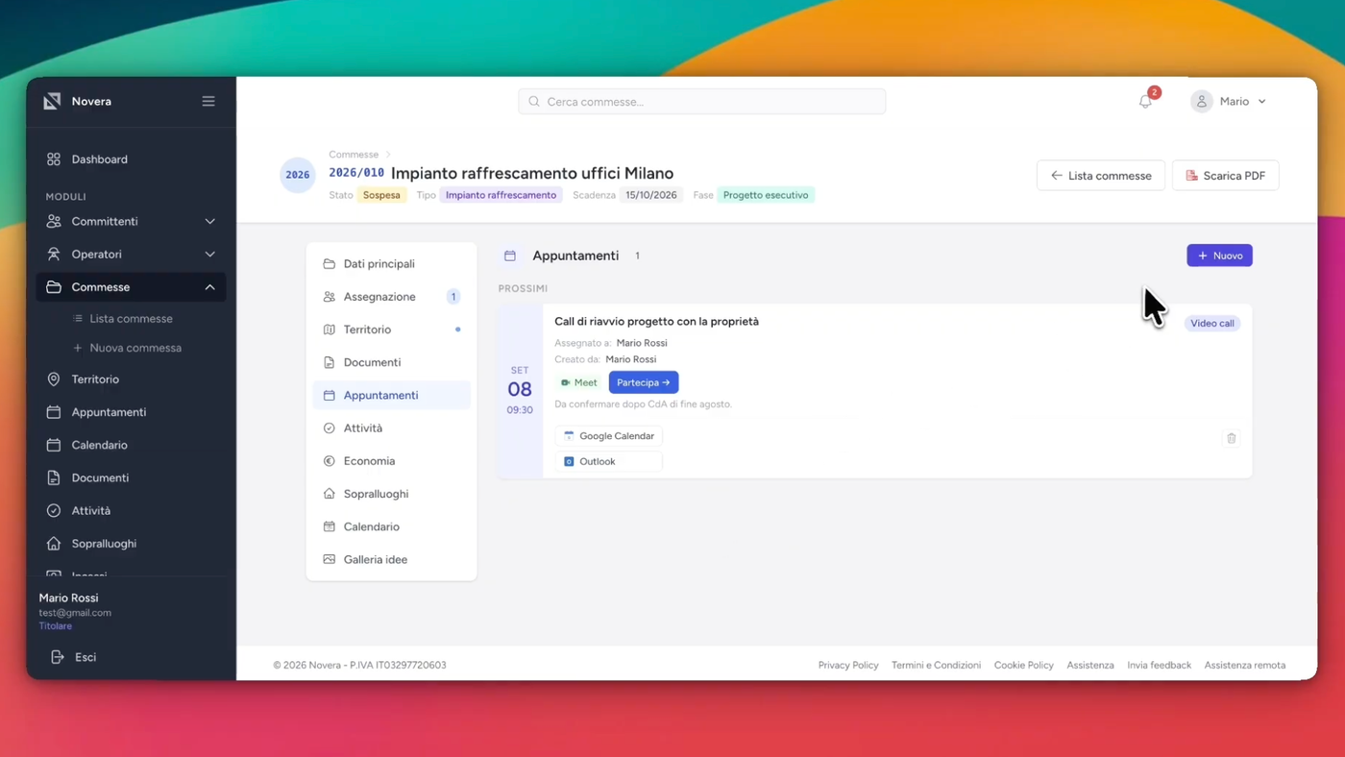The image size is (1345, 757).
Task: Click the magnifier icon in search bar
Action: click(x=534, y=101)
